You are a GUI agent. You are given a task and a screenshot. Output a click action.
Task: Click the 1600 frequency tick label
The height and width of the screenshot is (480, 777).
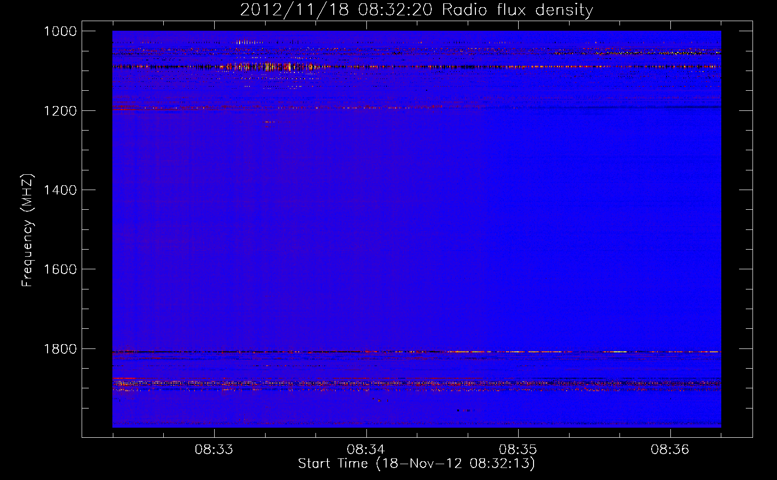click(60, 269)
